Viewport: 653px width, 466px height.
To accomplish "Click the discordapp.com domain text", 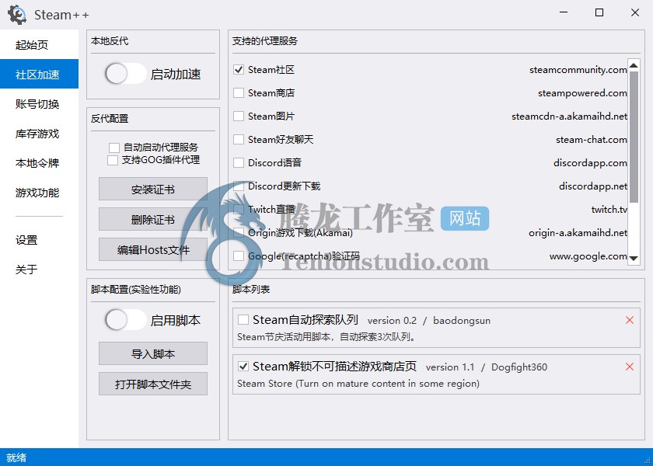I will [x=590, y=162].
